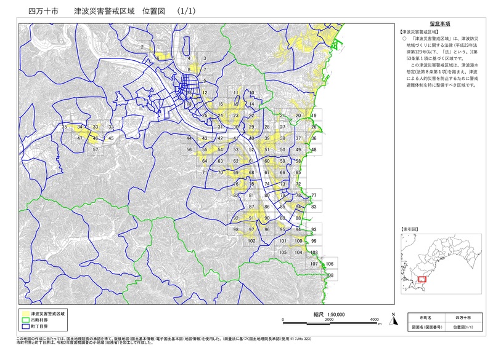
Task: Click the 津波災害警戒区域 bracketed notes subheading
Action: (x=419, y=30)
